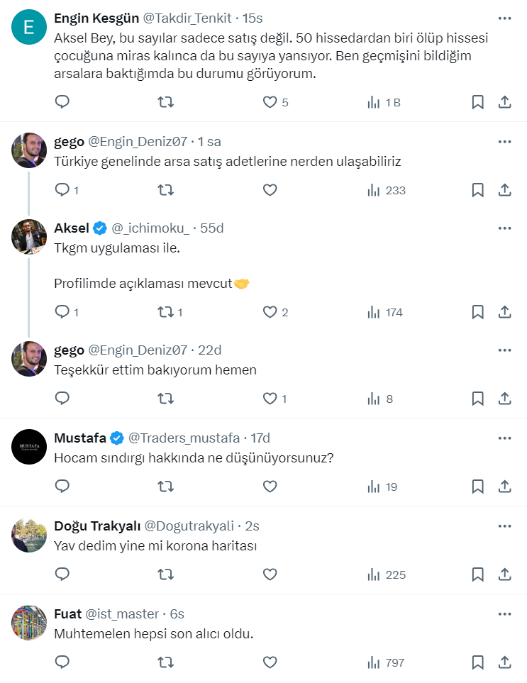Reply to Fuat's son alıcı tweet
Screen dimensions: 527x683
tap(62, 662)
